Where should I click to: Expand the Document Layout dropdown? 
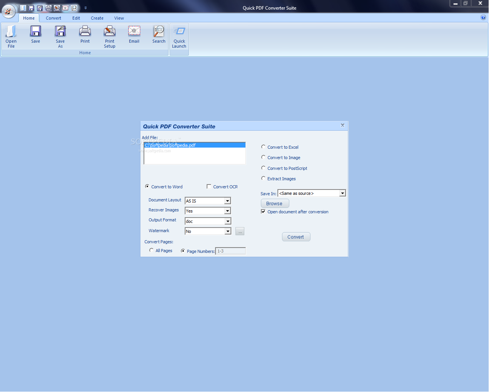pos(227,201)
